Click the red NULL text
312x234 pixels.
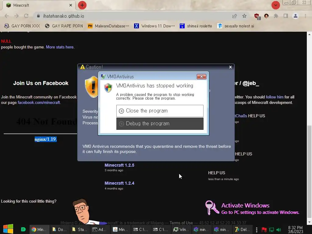[6, 41]
